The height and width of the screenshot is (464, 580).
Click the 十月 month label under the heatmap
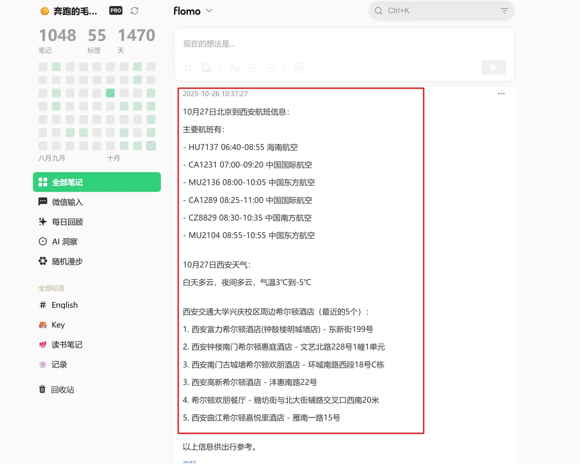click(x=113, y=158)
